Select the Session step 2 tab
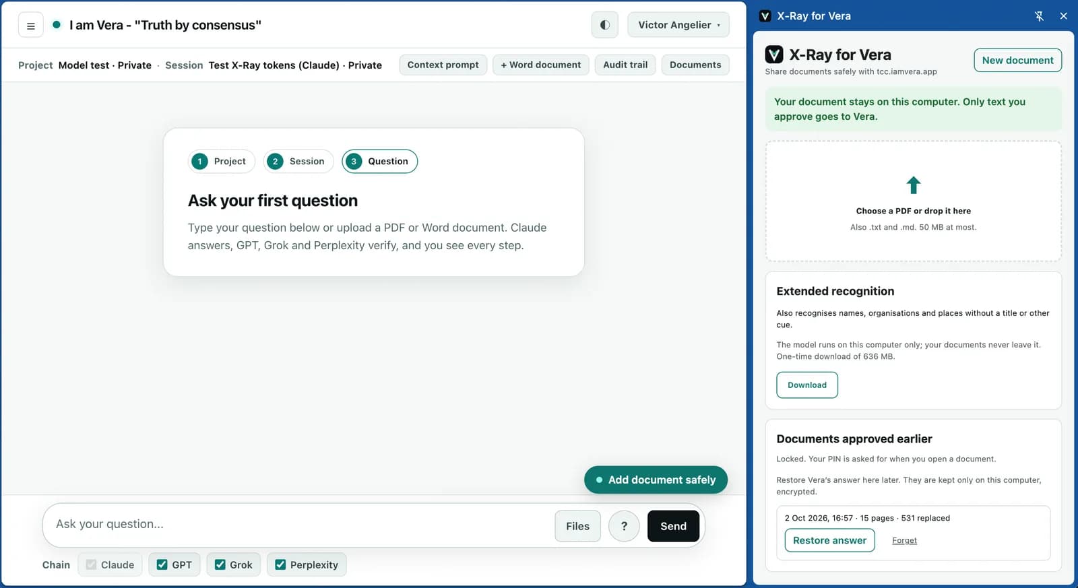Screen dimensions: 1078x588 (x=298, y=161)
